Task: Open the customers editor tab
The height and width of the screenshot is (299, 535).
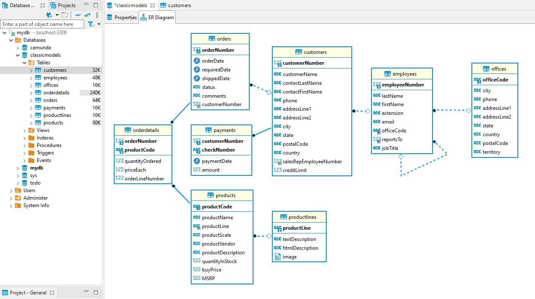Action: (x=175, y=5)
